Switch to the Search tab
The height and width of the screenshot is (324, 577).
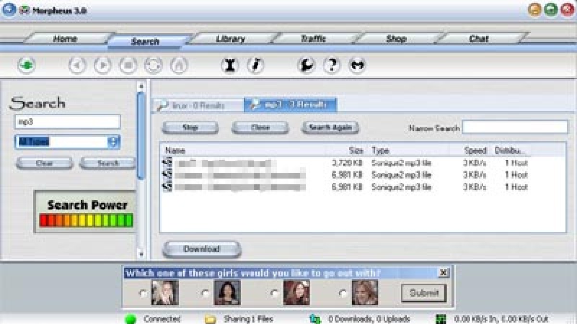[145, 41]
